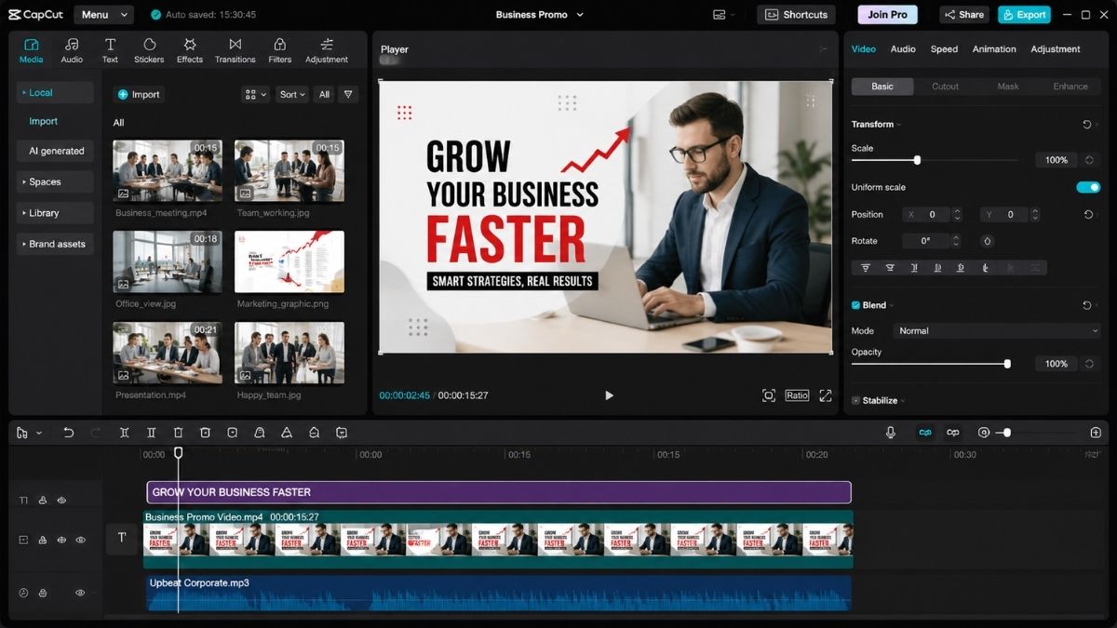Open the Stickers panel

coord(149,50)
